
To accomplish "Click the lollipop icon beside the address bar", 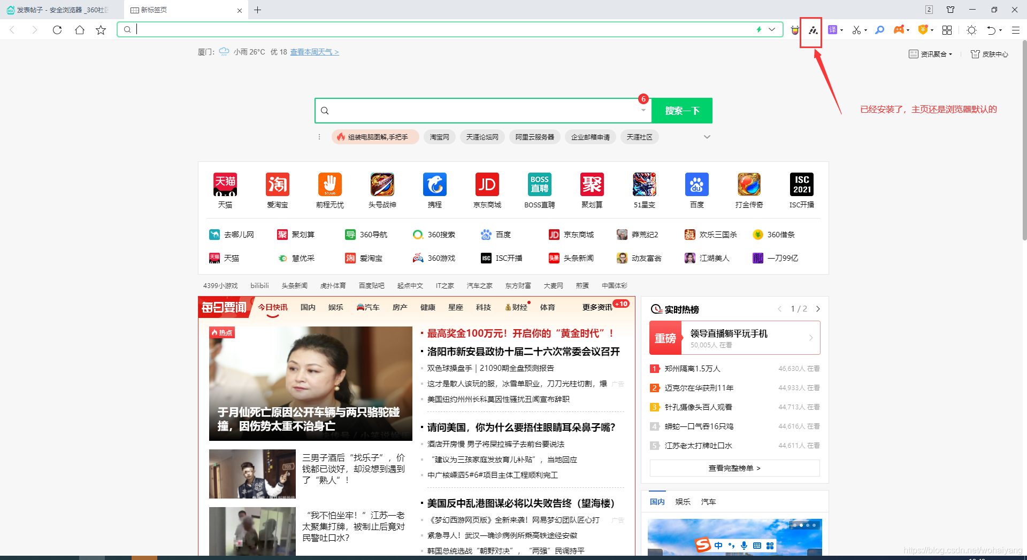I will pos(795,30).
